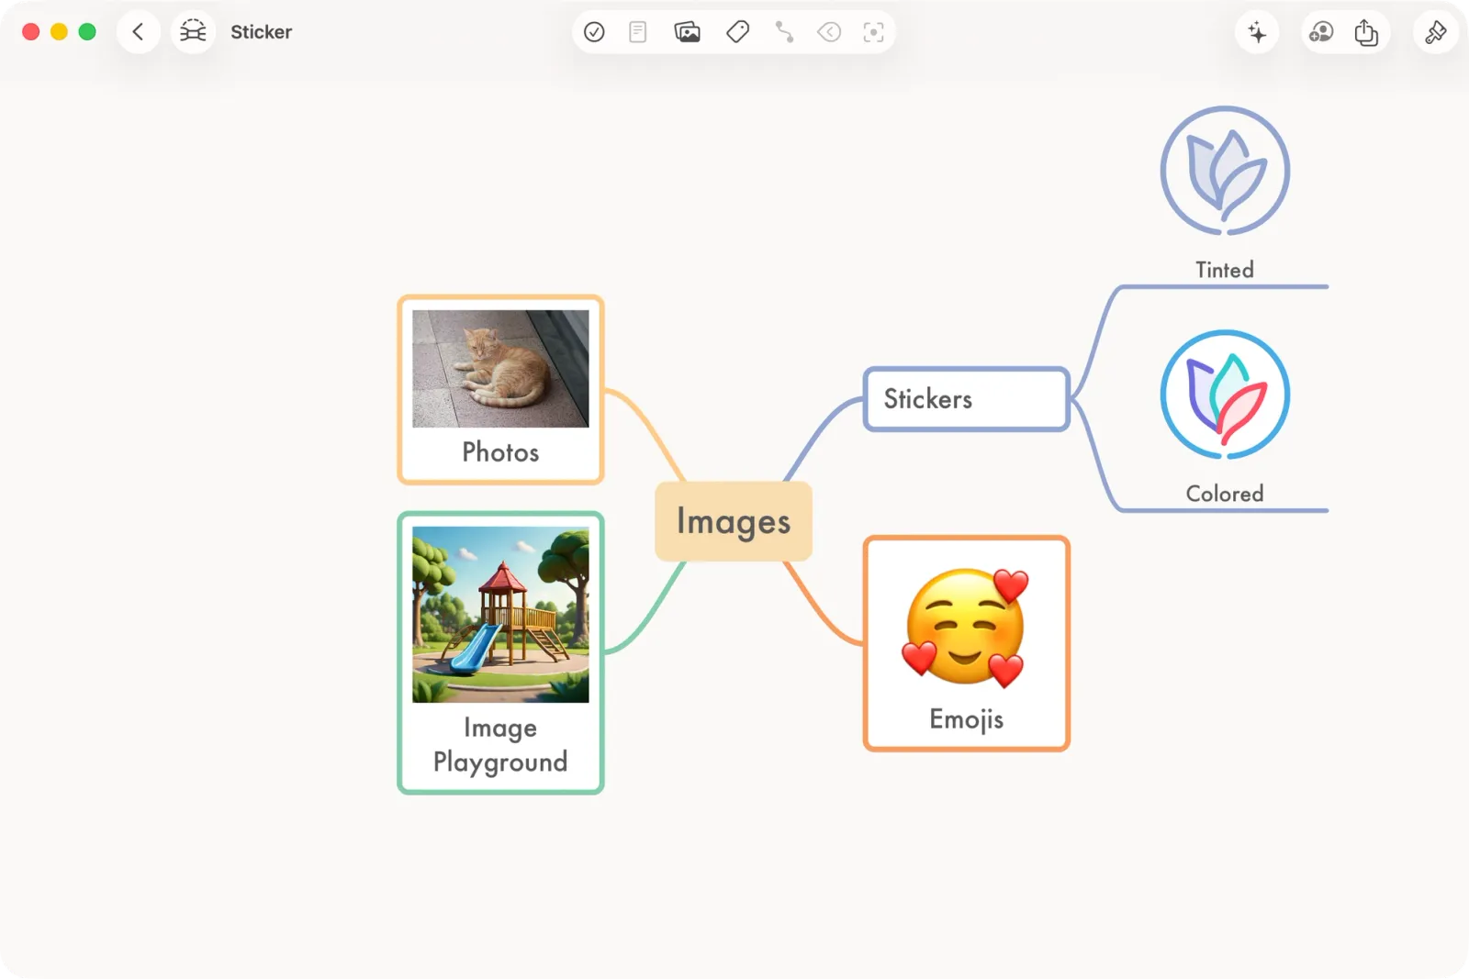Image resolution: width=1469 pixels, height=979 pixels.
Task: Select the connection line tool icon
Action: 784,32
